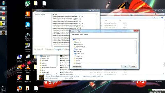Select games folder in Browse dialog
The height and width of the screenshot is (93, 165).
pos(78,61)
